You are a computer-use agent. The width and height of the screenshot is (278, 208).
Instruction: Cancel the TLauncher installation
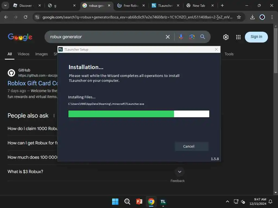[x=192, y=147]
